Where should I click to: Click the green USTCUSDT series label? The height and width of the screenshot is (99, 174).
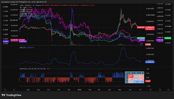[141, 38]
